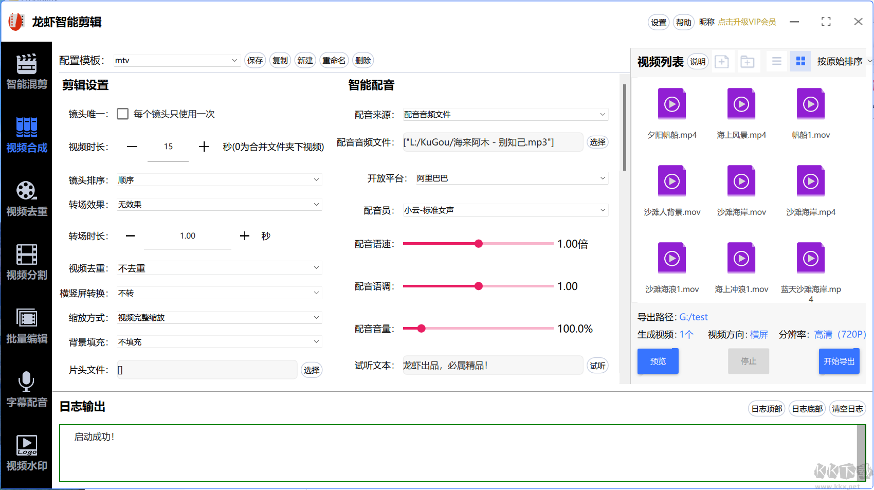Increase 视频时长 with plus button
This screenshot has width=874, height=490.
point(204,147)
